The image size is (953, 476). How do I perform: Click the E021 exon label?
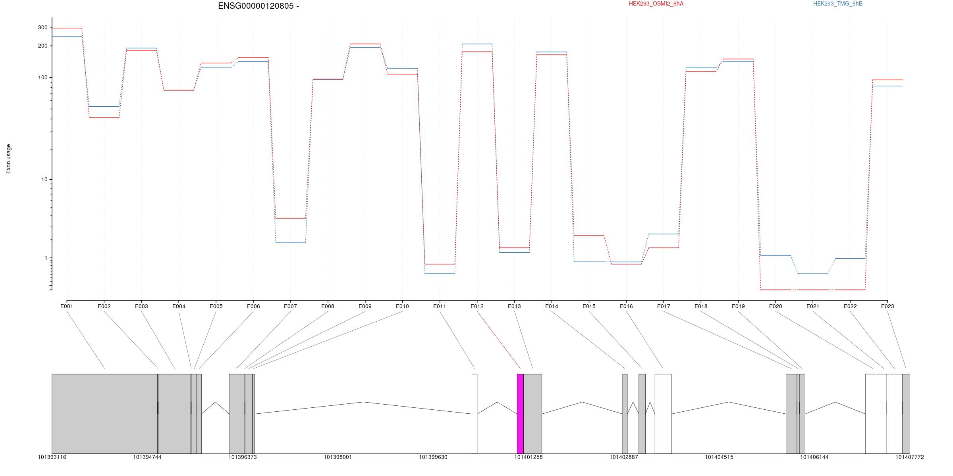click(813, 306)
